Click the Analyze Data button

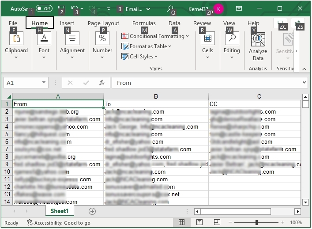point(258,47)
